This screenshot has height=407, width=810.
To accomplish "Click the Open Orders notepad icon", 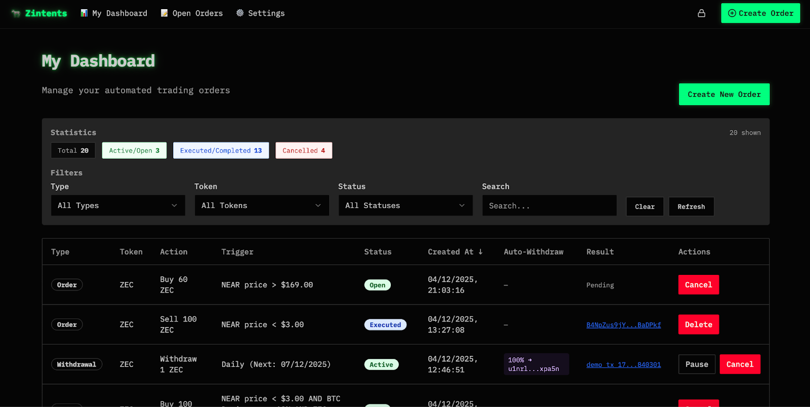I will pos(165,13).
